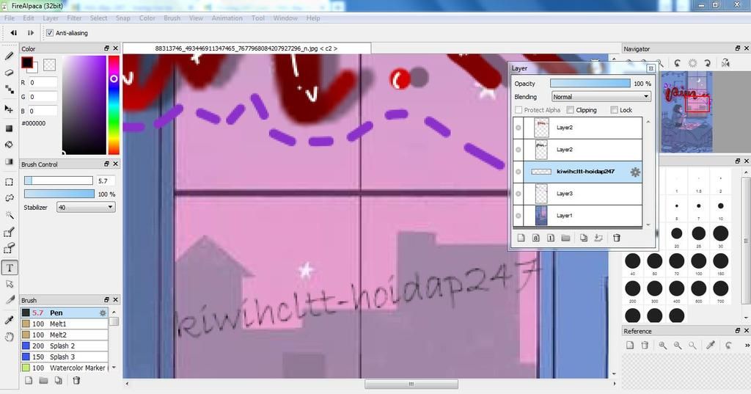Image resolution: width=751 pixels, height=394 pixels.
Task: Open settings gear on kiwihcltt-hoidap247 layer
Action: 635,172
